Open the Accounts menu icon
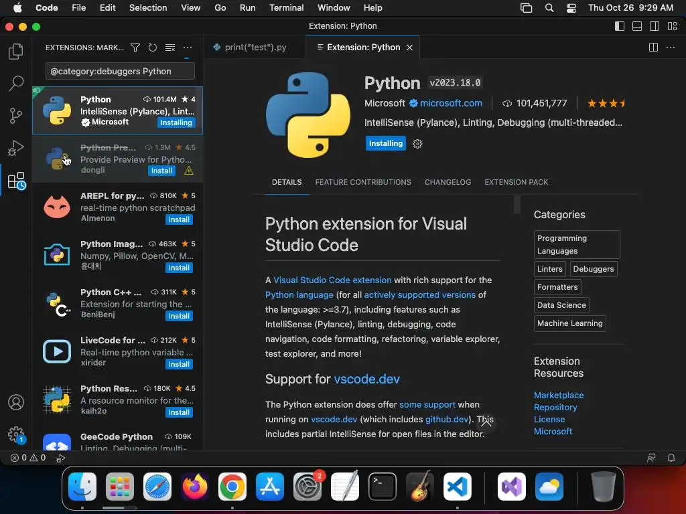Viewport: 686px width, 514px height. (x=16, y=402)
